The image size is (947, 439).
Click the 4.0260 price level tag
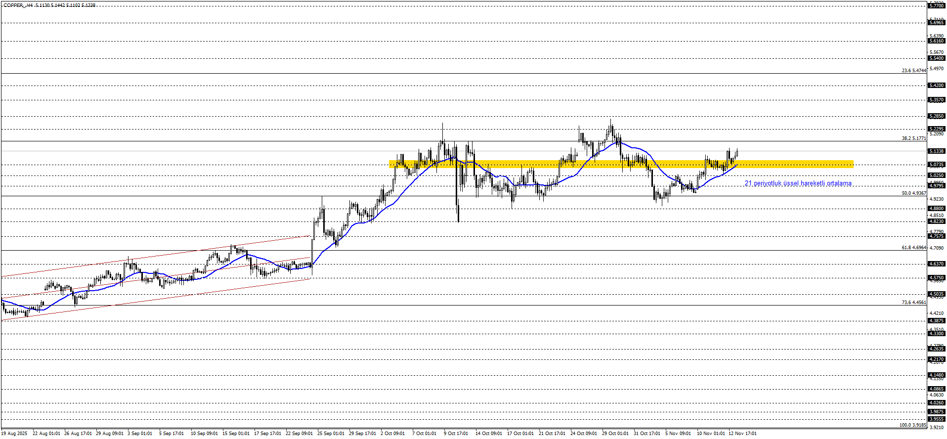coord(937,403)
